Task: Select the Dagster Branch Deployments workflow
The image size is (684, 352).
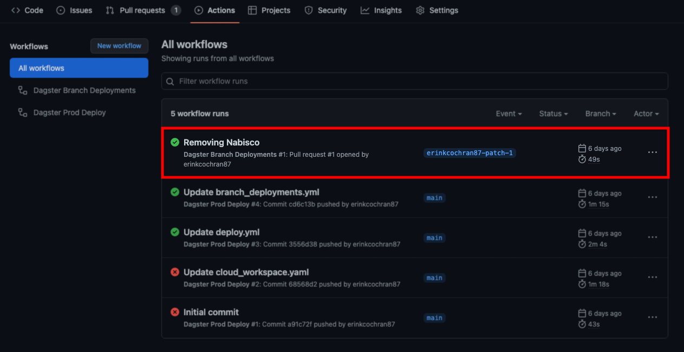Action: pos(83,90)
